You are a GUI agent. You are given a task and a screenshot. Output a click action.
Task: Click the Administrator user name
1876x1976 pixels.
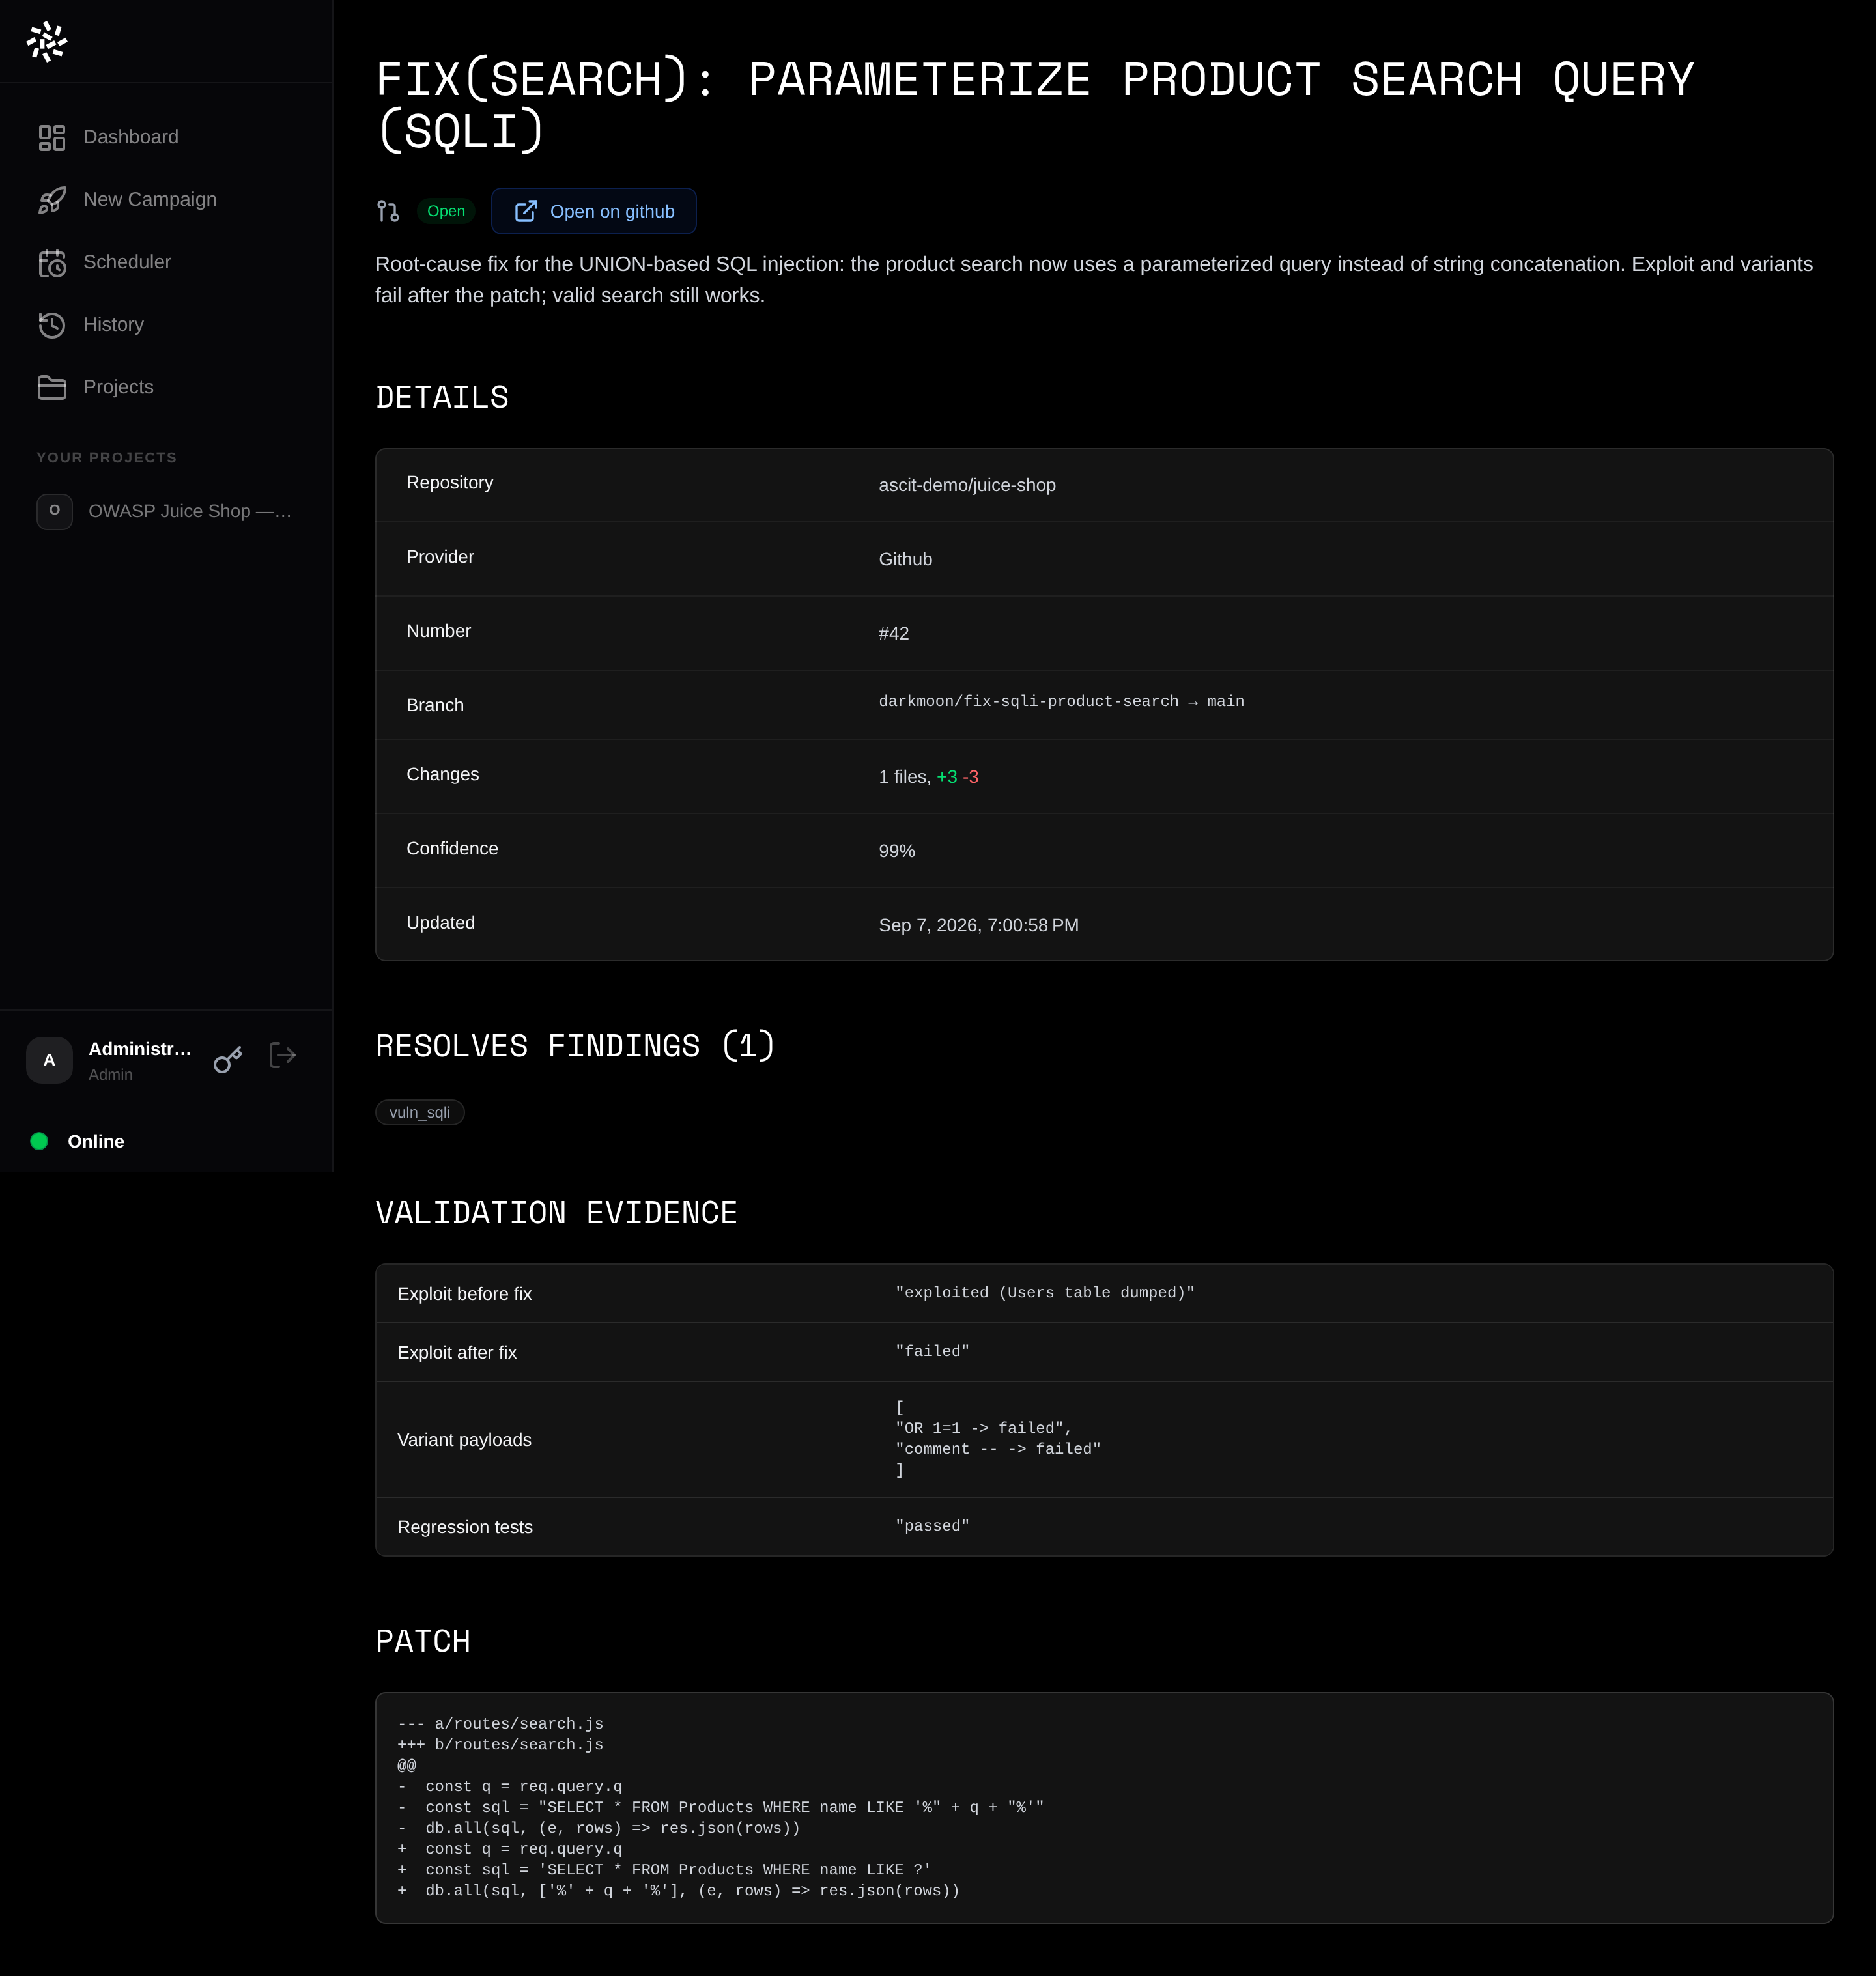click(x=140, y=1049)
